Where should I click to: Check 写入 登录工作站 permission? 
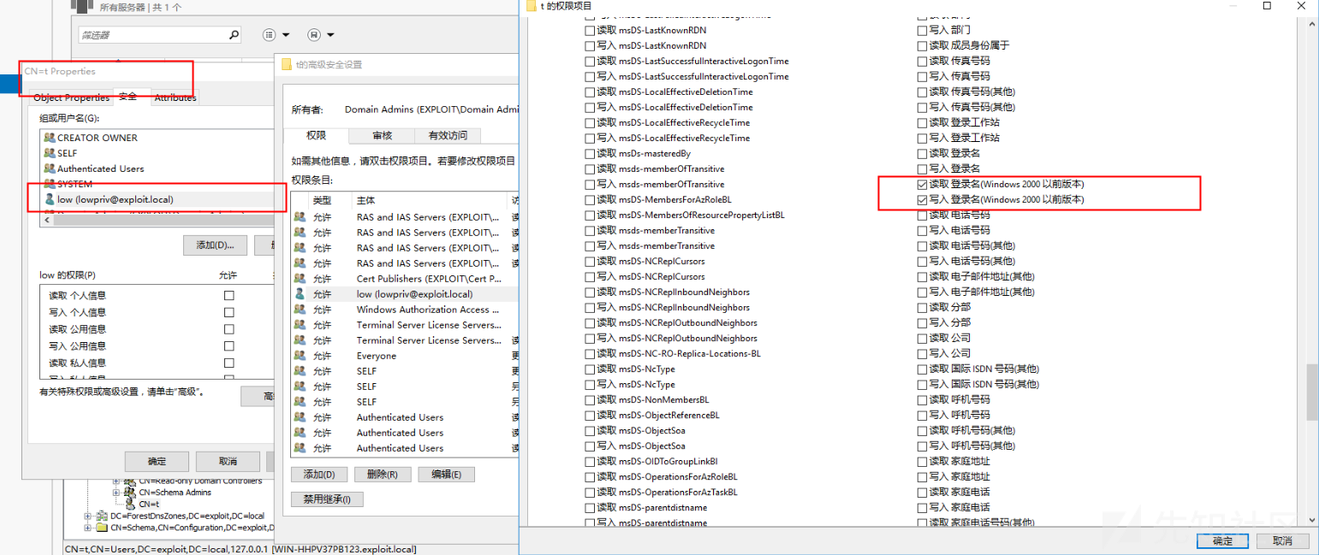(x=922, y=138)
